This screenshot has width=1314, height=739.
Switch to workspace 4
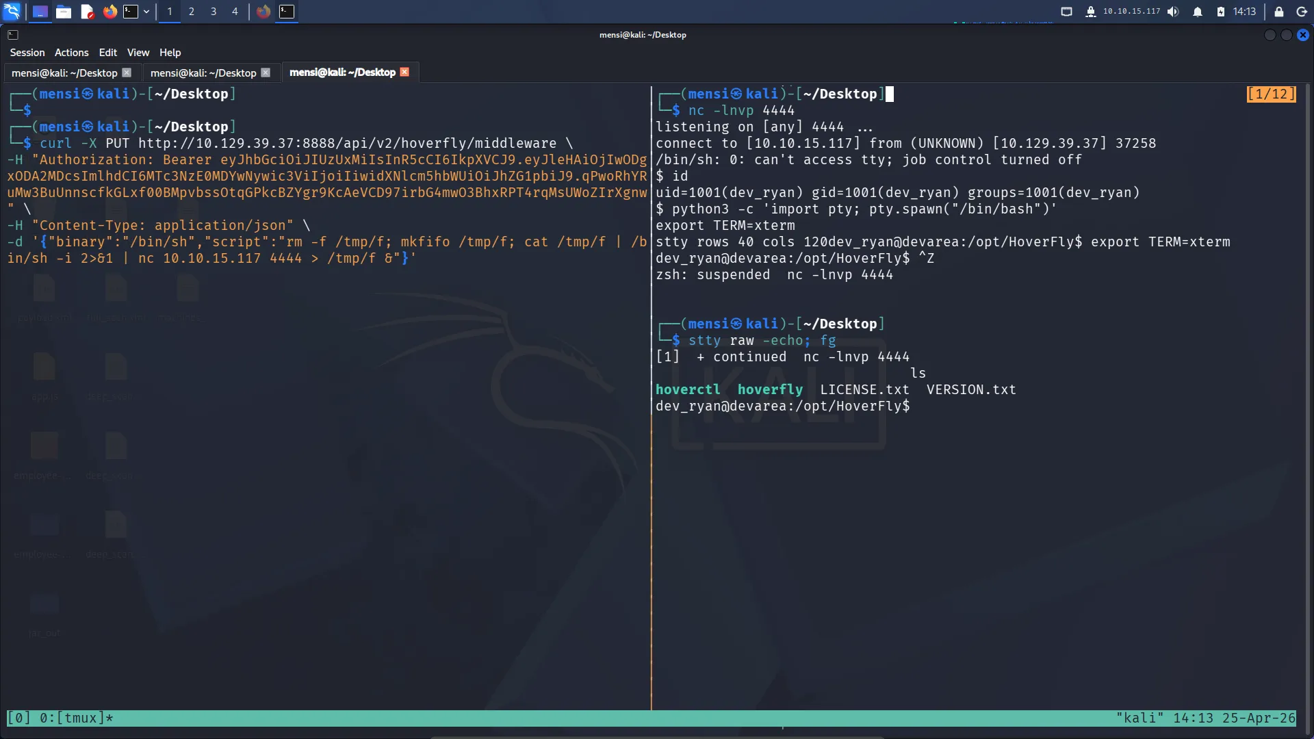(235, 12)
